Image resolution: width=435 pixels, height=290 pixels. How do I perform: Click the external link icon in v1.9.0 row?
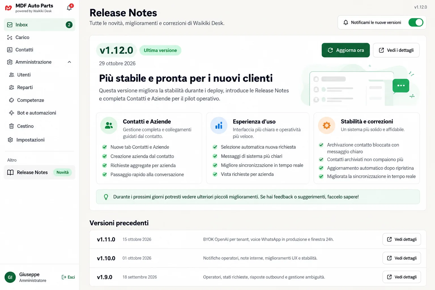coord(389,277)
